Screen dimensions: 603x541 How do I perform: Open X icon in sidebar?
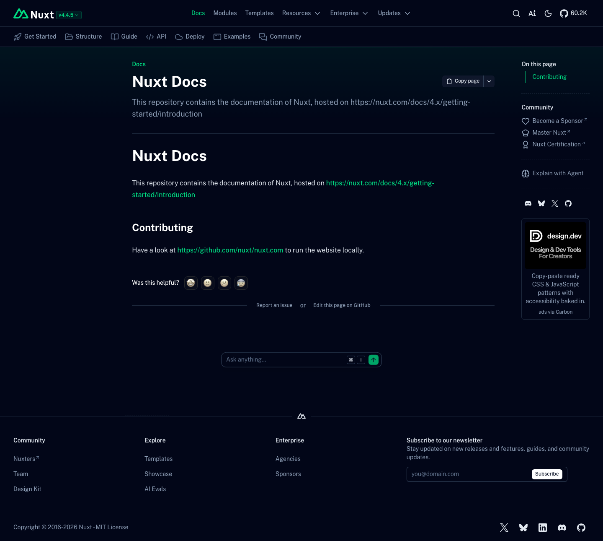click(555, 203)
